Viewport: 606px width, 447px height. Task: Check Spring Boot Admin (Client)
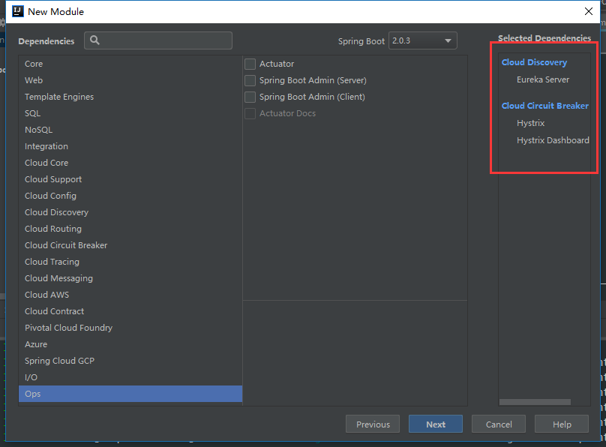click(250, 97)
